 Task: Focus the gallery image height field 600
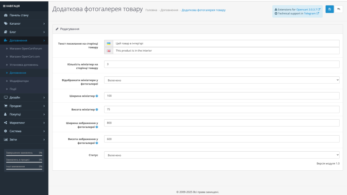point(222,139)
